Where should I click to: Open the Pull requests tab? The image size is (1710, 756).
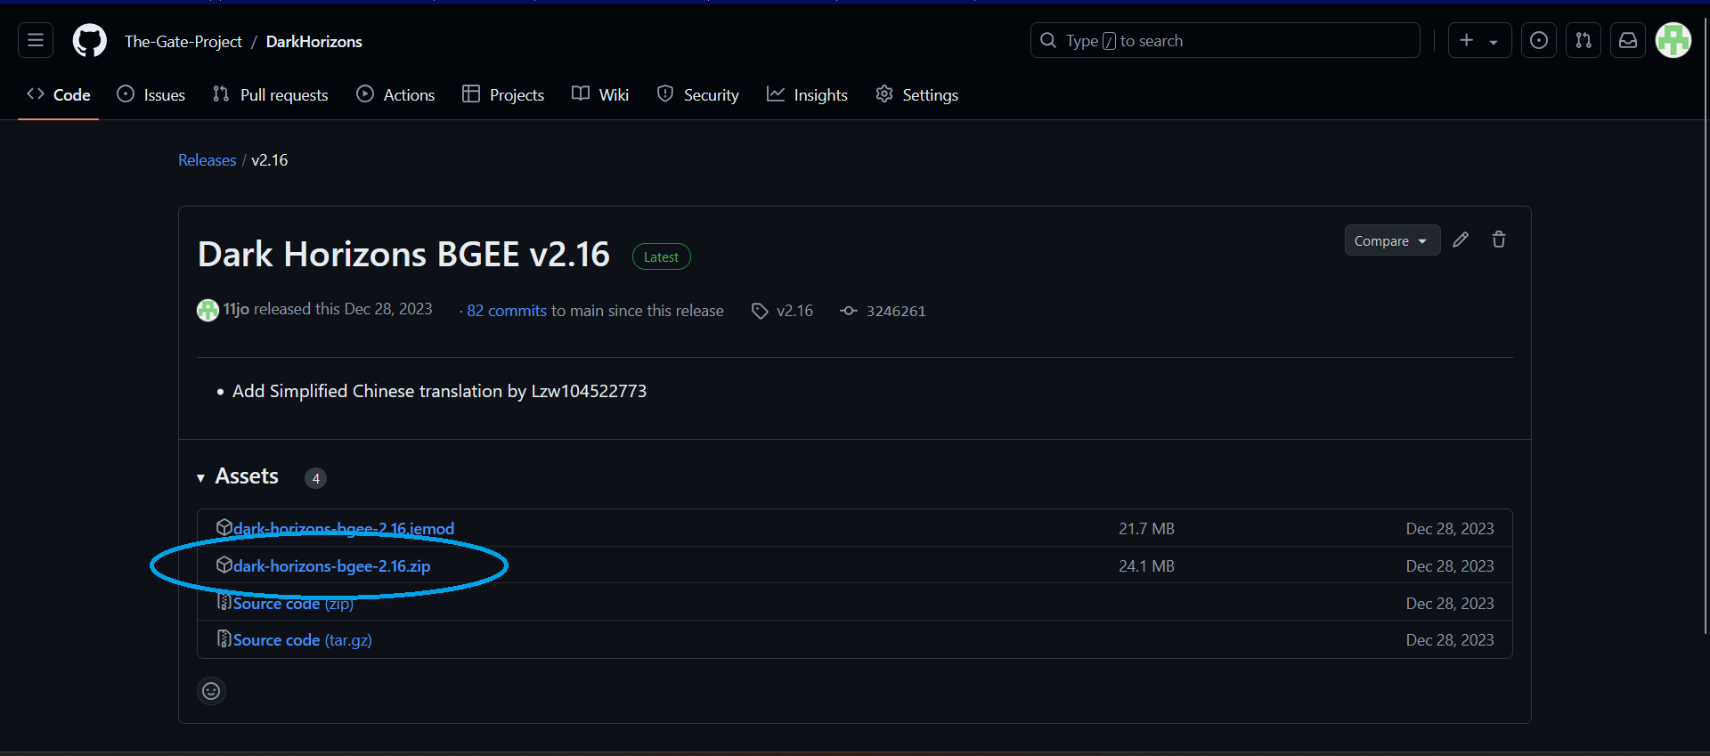[x=271, y=94]
